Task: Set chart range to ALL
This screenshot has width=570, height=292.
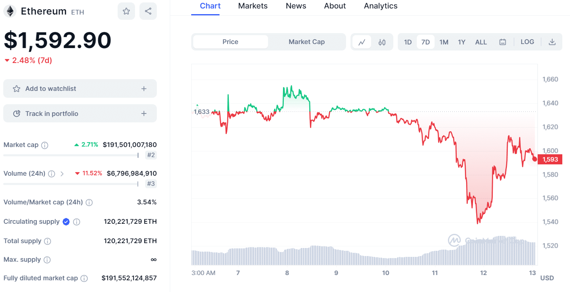Action: 481,42
